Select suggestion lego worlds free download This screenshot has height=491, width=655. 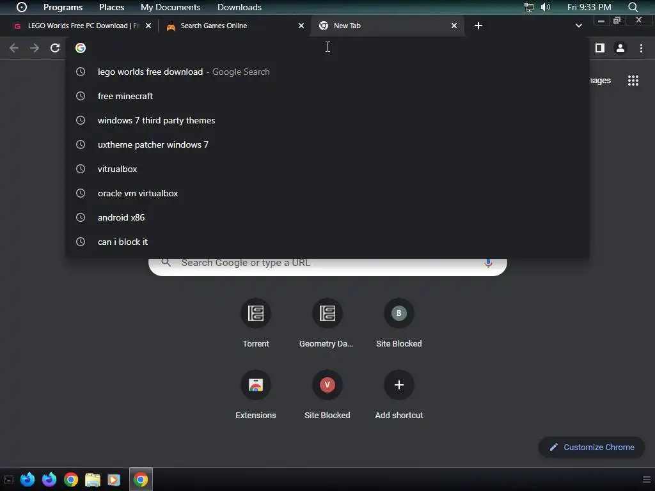click(327, 72)
